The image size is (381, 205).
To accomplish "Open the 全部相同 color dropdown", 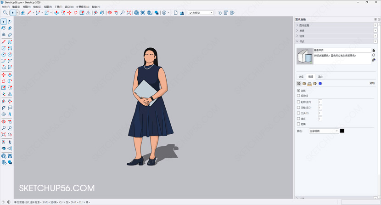I will point(324,131).
